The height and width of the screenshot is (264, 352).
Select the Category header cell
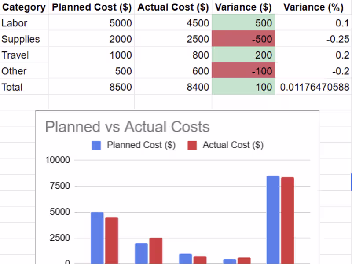click(x=24, y=7)
